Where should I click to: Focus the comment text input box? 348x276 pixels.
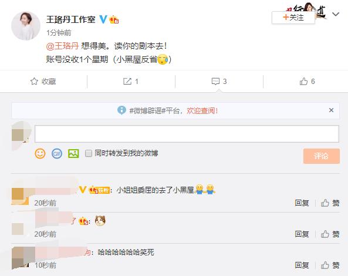(x=187, y=134)
